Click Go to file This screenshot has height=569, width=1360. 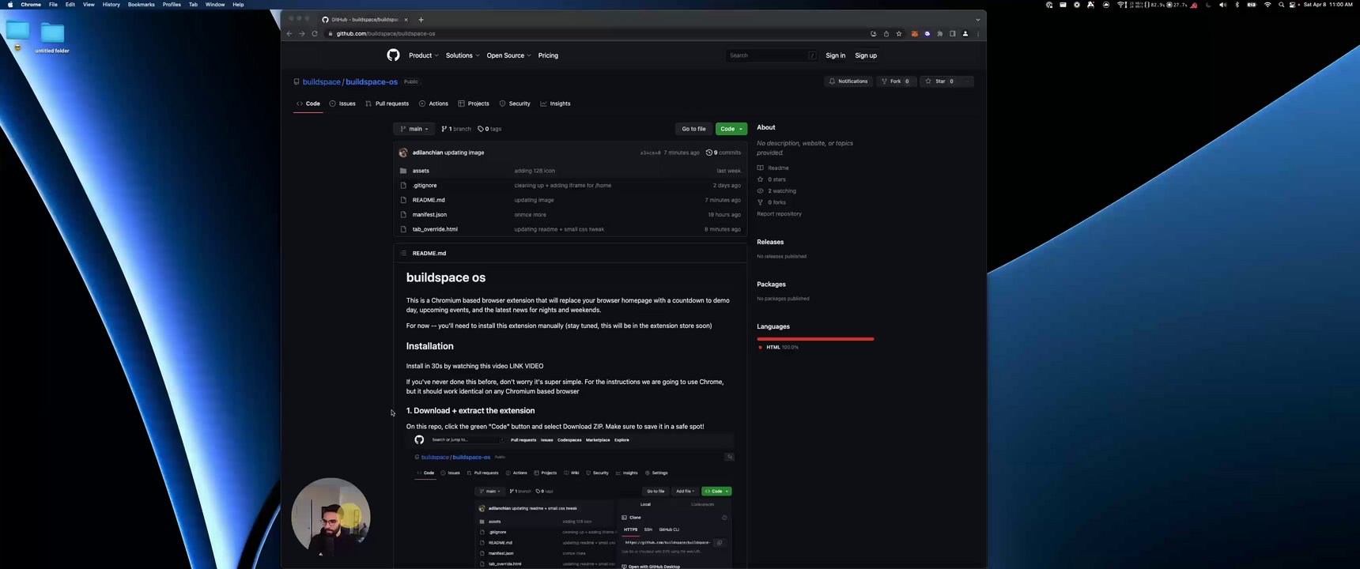point(694,129)
